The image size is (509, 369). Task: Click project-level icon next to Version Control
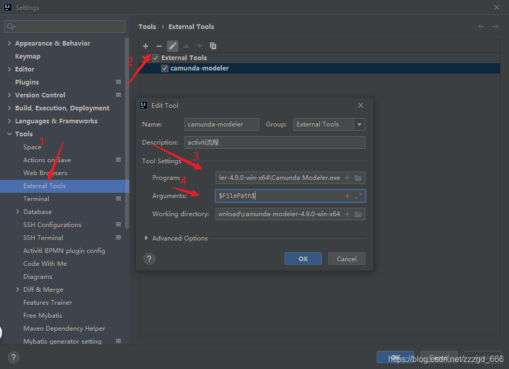pos(119,95)
